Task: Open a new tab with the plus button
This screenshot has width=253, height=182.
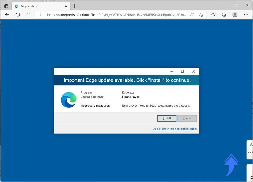Action: click(74, 6)
